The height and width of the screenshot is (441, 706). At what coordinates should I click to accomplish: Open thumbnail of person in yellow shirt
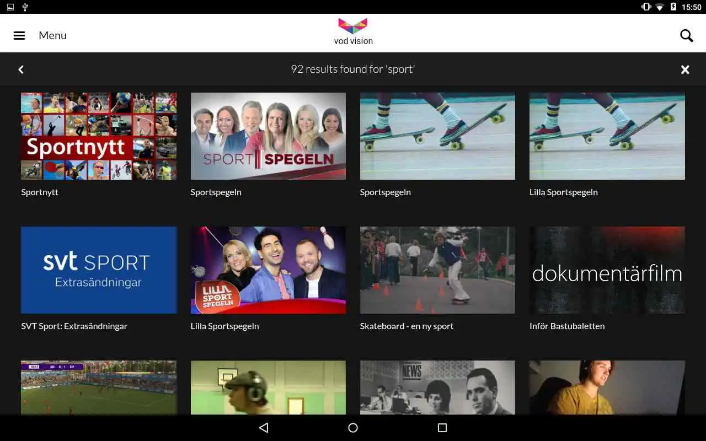click(x=607, y=388)
